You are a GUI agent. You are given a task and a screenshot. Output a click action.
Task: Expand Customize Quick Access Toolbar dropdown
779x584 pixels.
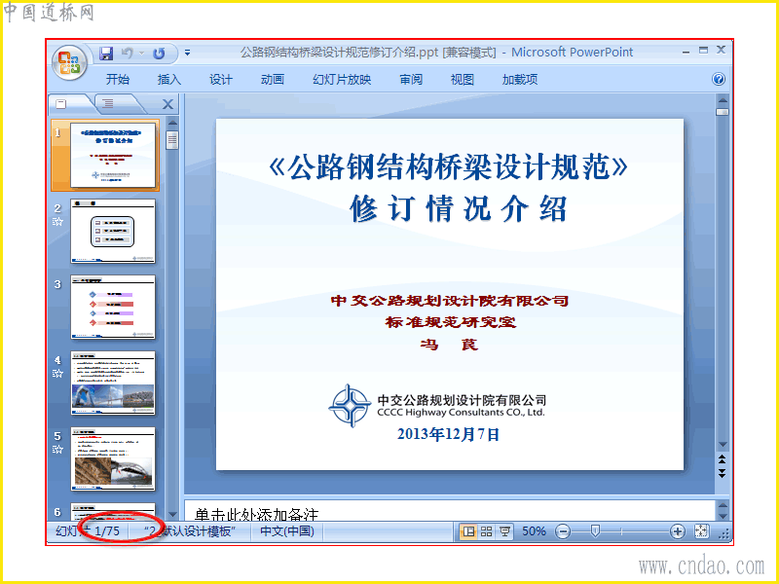click(x=187, y=53)
